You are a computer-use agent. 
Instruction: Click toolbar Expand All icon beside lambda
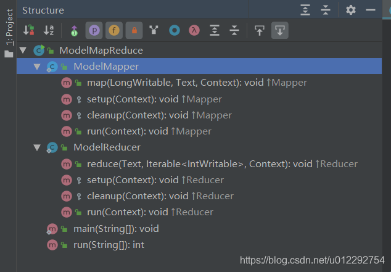(x=215, y=30)
